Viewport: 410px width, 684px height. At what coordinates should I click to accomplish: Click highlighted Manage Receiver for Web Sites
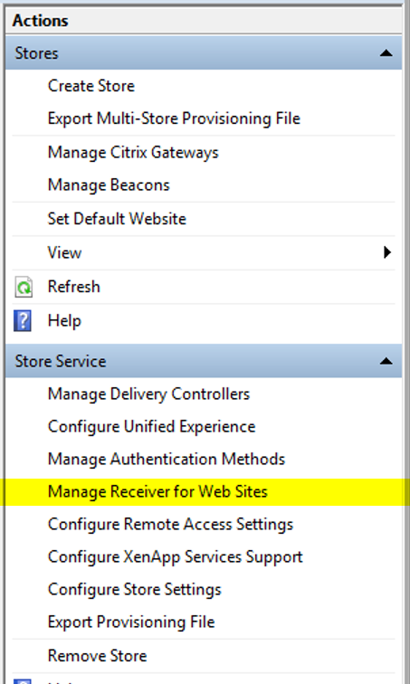157,491
